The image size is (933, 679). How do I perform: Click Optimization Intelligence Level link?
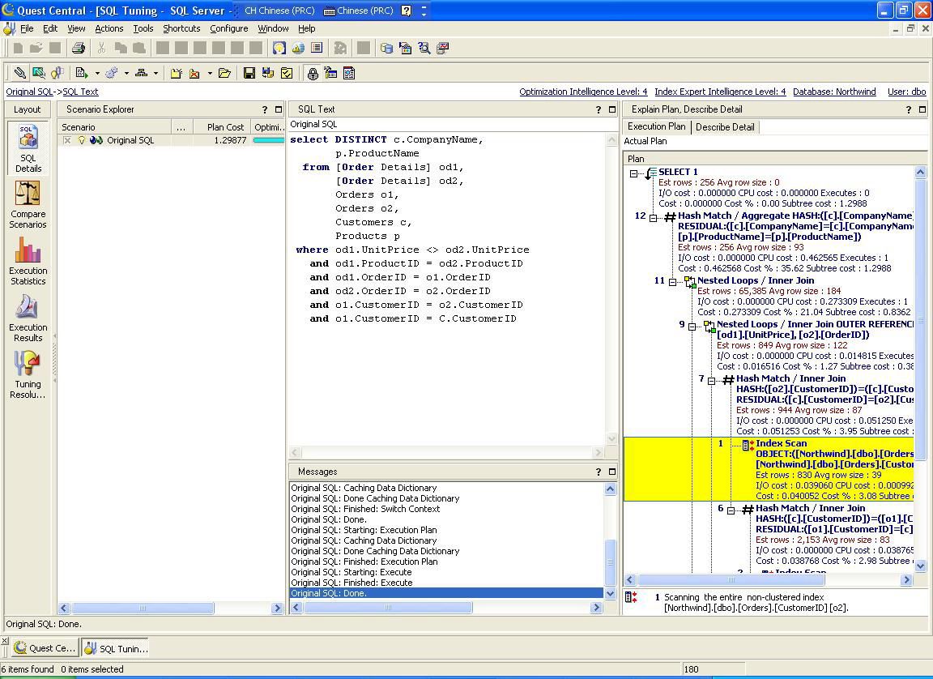583,92
